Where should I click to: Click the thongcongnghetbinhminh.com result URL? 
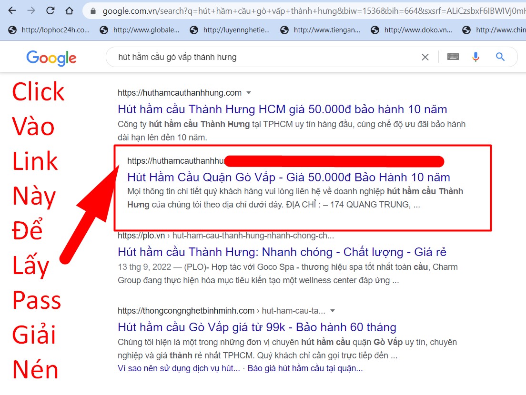[x=222, y=311]
